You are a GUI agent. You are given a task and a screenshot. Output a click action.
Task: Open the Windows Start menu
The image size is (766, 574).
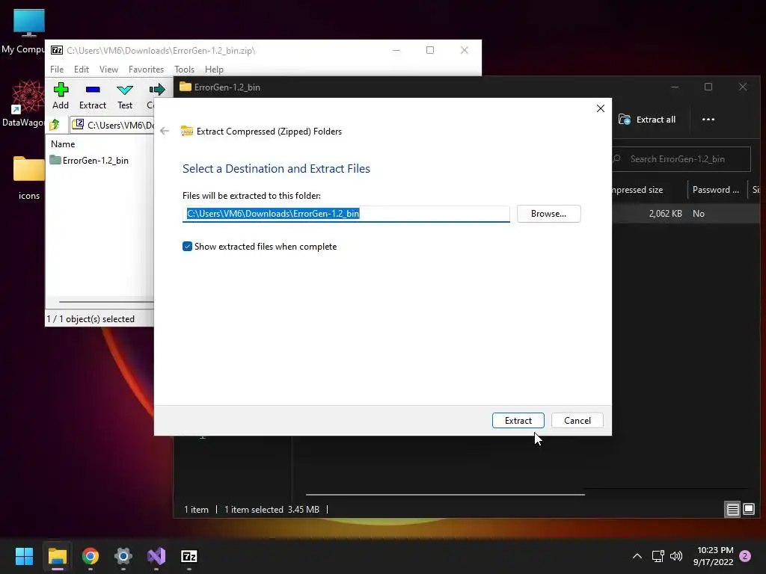click(24, 556)
